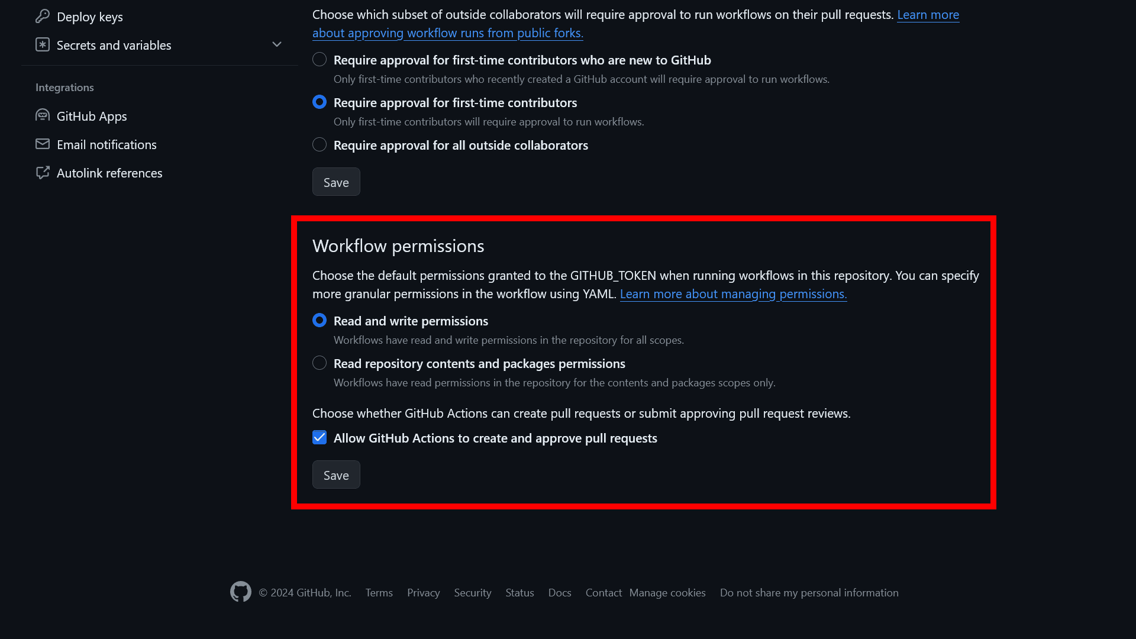The image size is (1136, 639).
Task: Click the Secrets and variables asterisk icon
Action: [x=43, y=45]
